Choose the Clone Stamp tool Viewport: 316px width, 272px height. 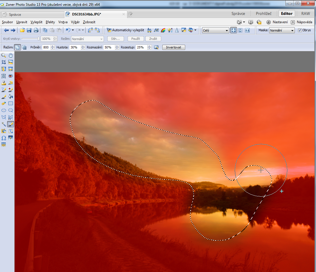(4, 83)
